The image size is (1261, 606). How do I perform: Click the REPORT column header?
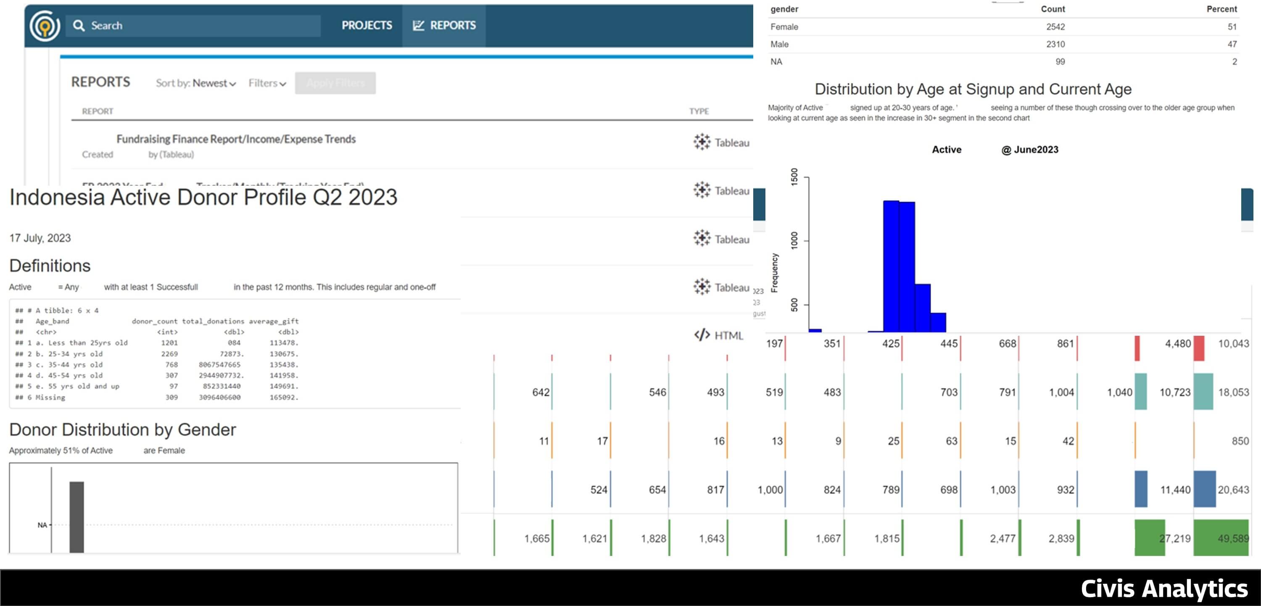98,111
